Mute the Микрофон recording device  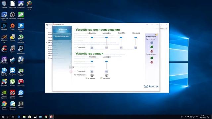click(107, 72)
